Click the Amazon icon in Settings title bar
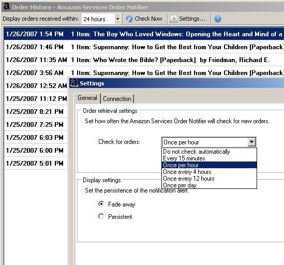Viewport: 284px width, 265px height. click(74, 83)
